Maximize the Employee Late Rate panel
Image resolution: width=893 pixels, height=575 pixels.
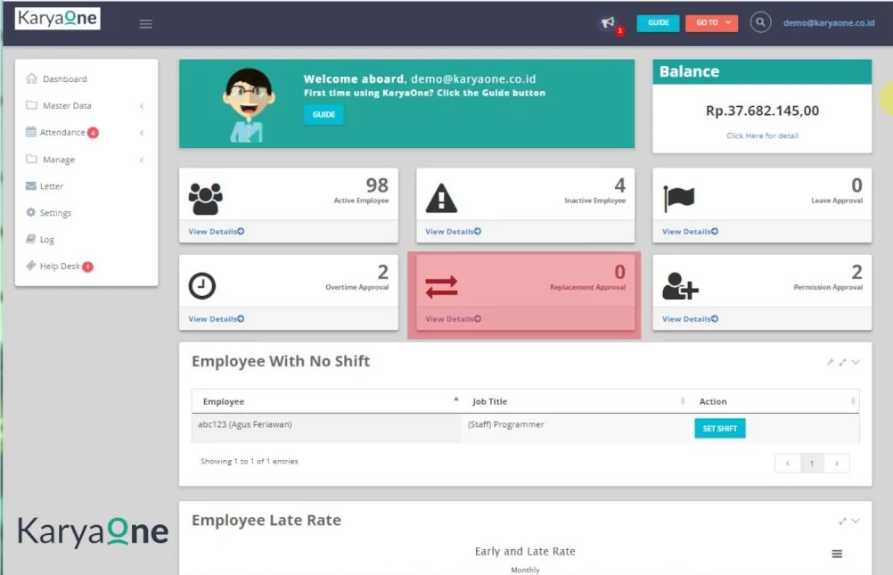842,521
